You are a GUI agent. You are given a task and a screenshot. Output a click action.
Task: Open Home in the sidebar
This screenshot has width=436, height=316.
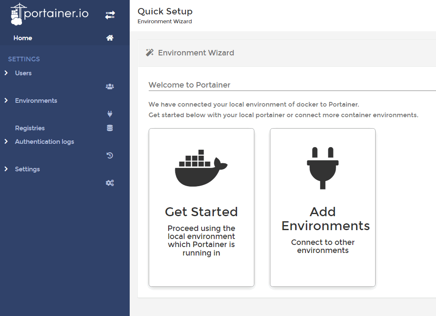tap(23, 38)
